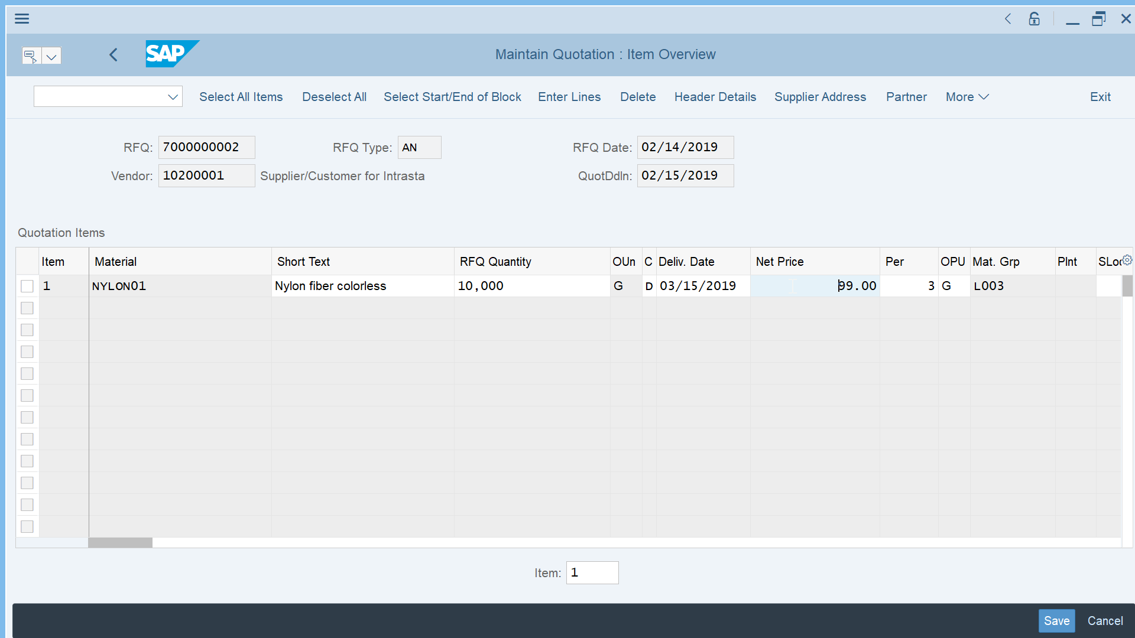This screenshot has width=1135, height=638.
Task: Check the row selection checkbox for item 1
Action: point(27,286)
